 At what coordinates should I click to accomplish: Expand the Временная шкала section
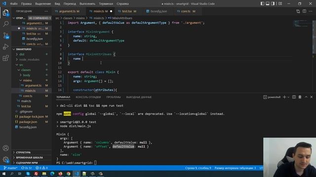(32, 157)
